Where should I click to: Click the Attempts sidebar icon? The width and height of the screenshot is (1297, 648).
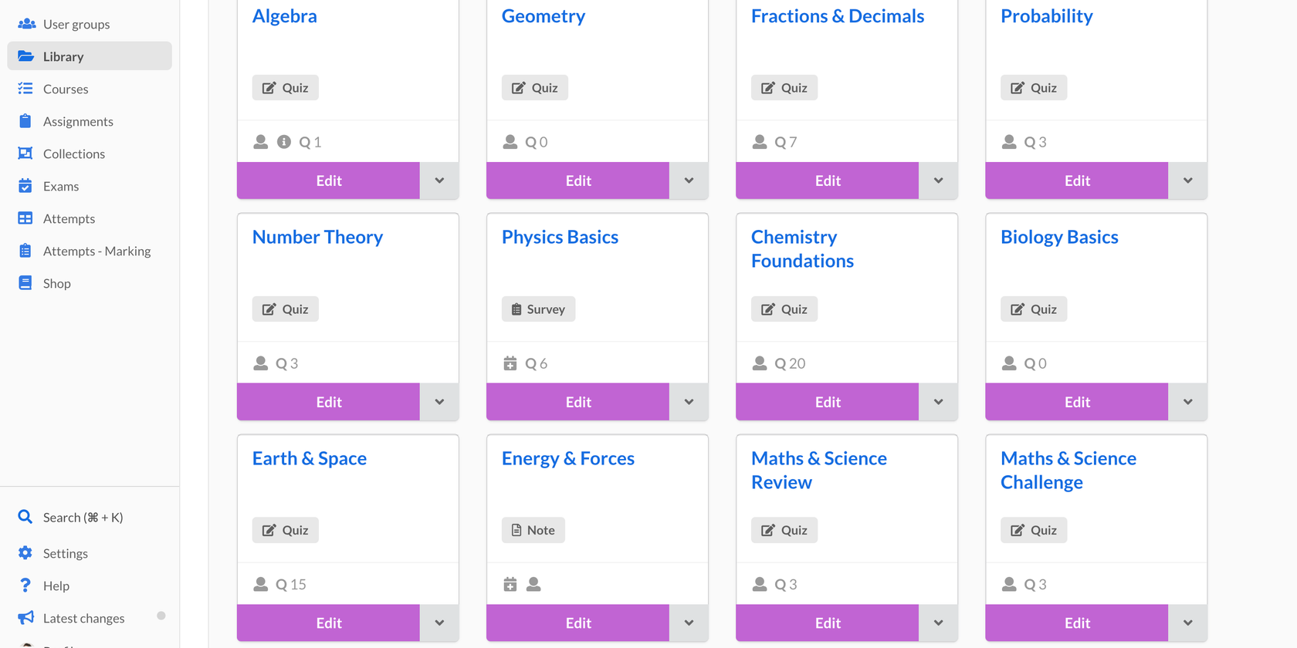[x=25, y=218]
